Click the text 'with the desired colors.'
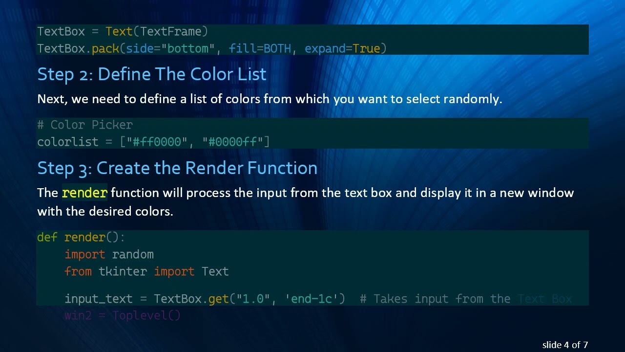625x352 pixels. coord(105,211)
